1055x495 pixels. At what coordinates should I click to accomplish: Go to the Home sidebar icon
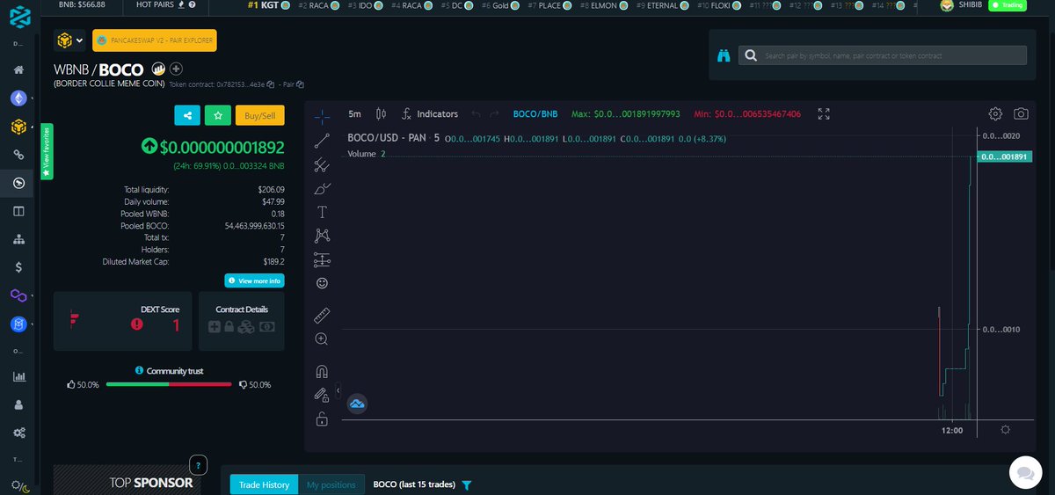tap(18, 69)
